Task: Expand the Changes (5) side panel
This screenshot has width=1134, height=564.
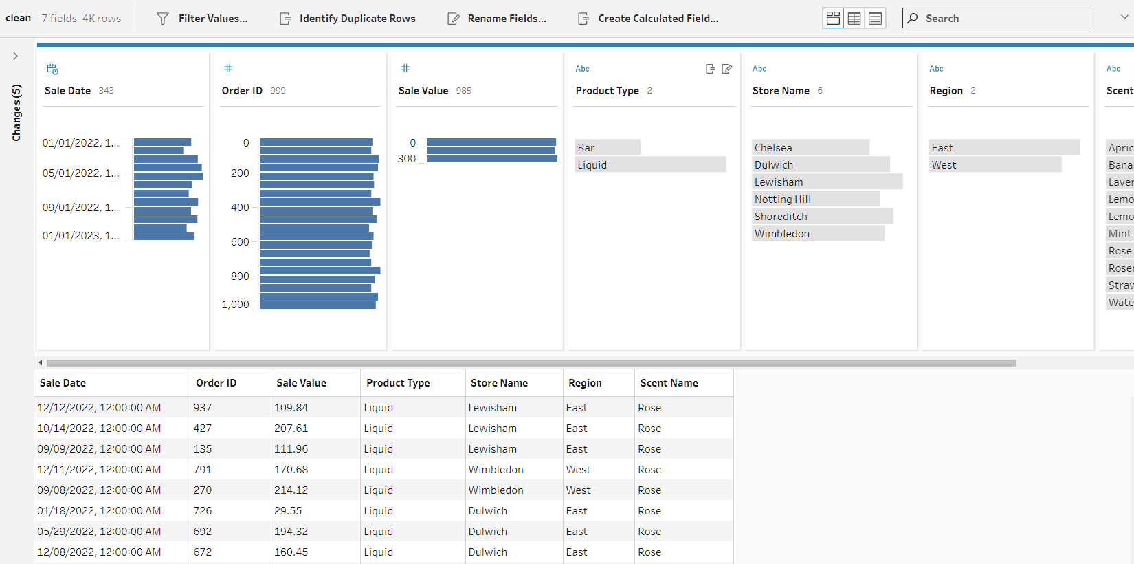Action: point(15,56)
